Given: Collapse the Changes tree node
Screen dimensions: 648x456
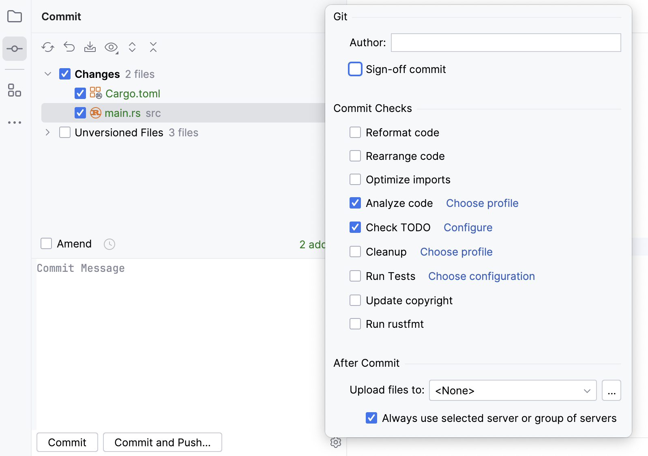Looking at the screenshot, I should tap(48, 74).
